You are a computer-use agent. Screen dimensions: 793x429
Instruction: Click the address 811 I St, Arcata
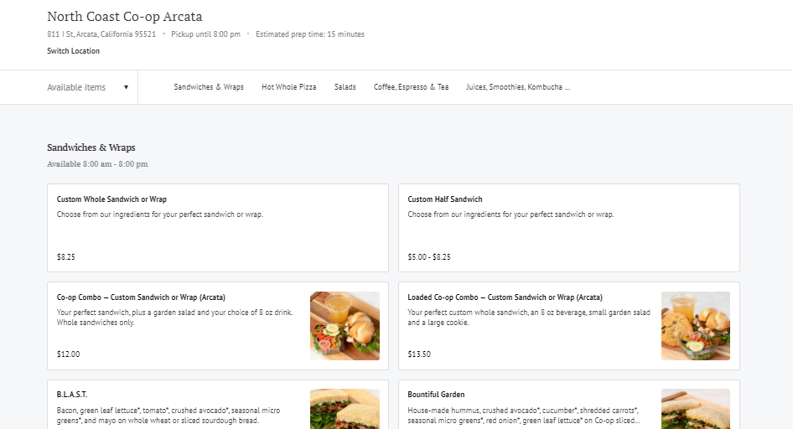click(x=101, y=34)
